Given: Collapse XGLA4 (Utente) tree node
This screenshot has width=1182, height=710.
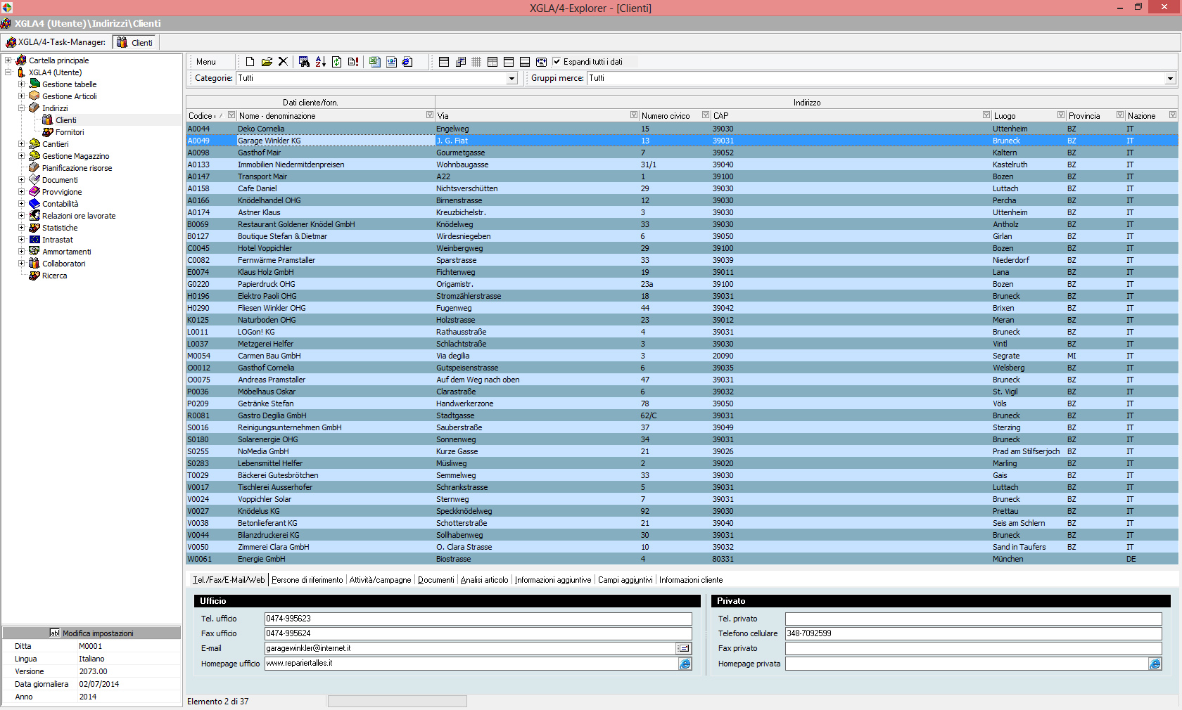Looking at the screenshot, I should pos(8,72).
